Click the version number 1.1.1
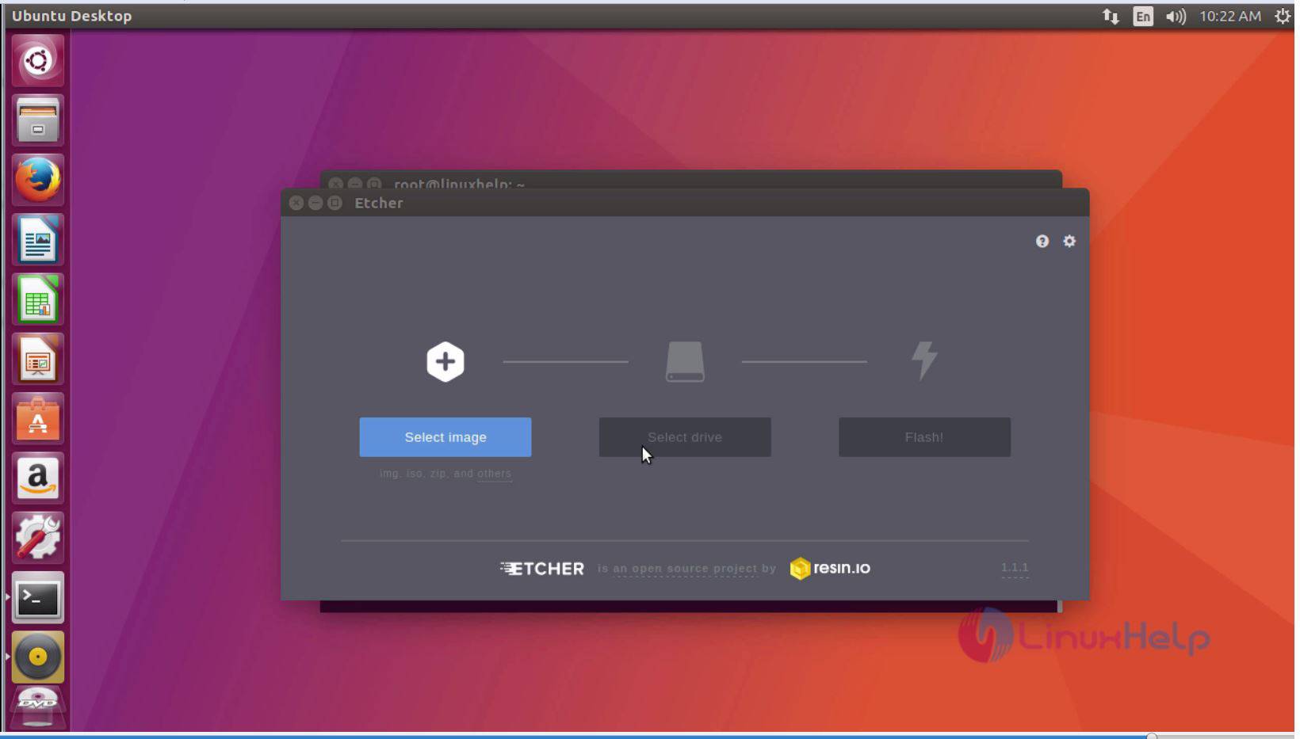 (x=1015, y=568)
